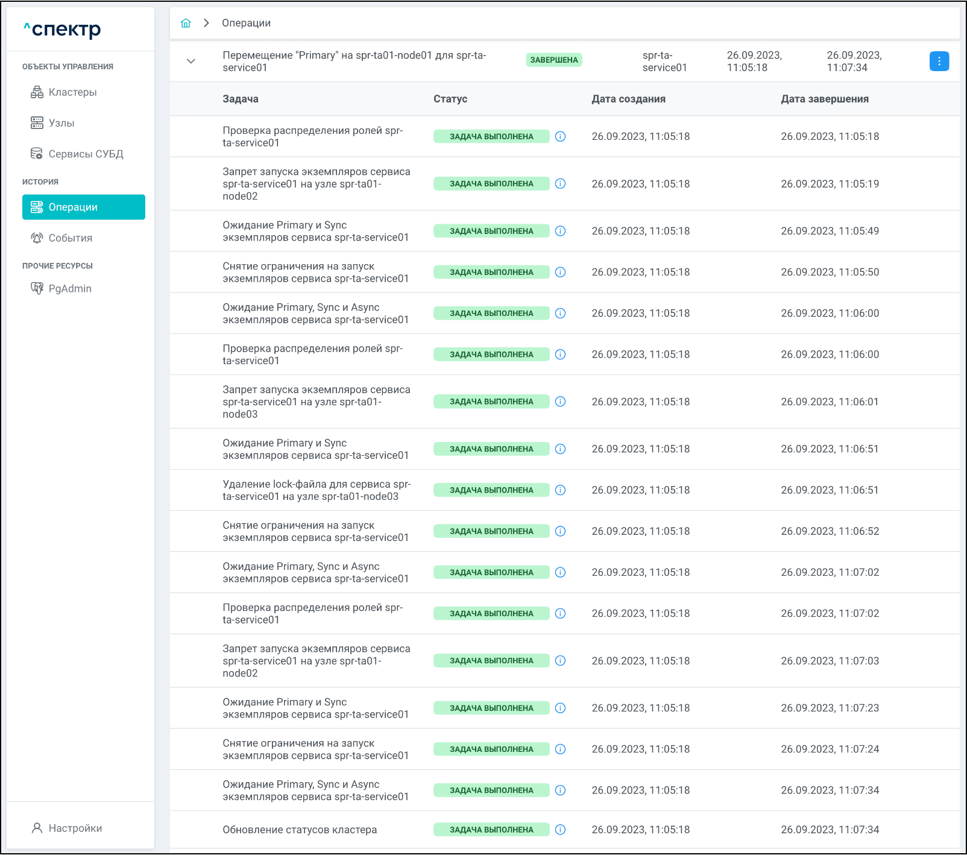Click info icon for the task finished at 11:05:49

click(x=560, y=231)
